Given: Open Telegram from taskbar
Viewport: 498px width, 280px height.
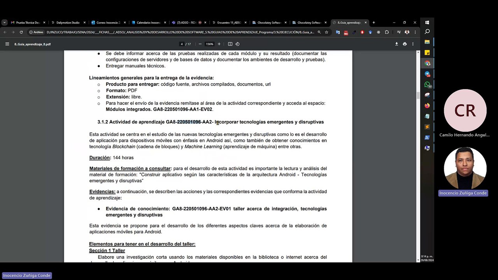Looking at the screenshot, I should coord(427,74).
